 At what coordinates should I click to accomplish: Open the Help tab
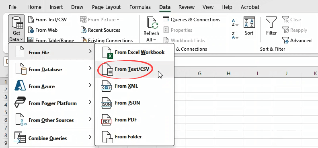pos(227,7)
